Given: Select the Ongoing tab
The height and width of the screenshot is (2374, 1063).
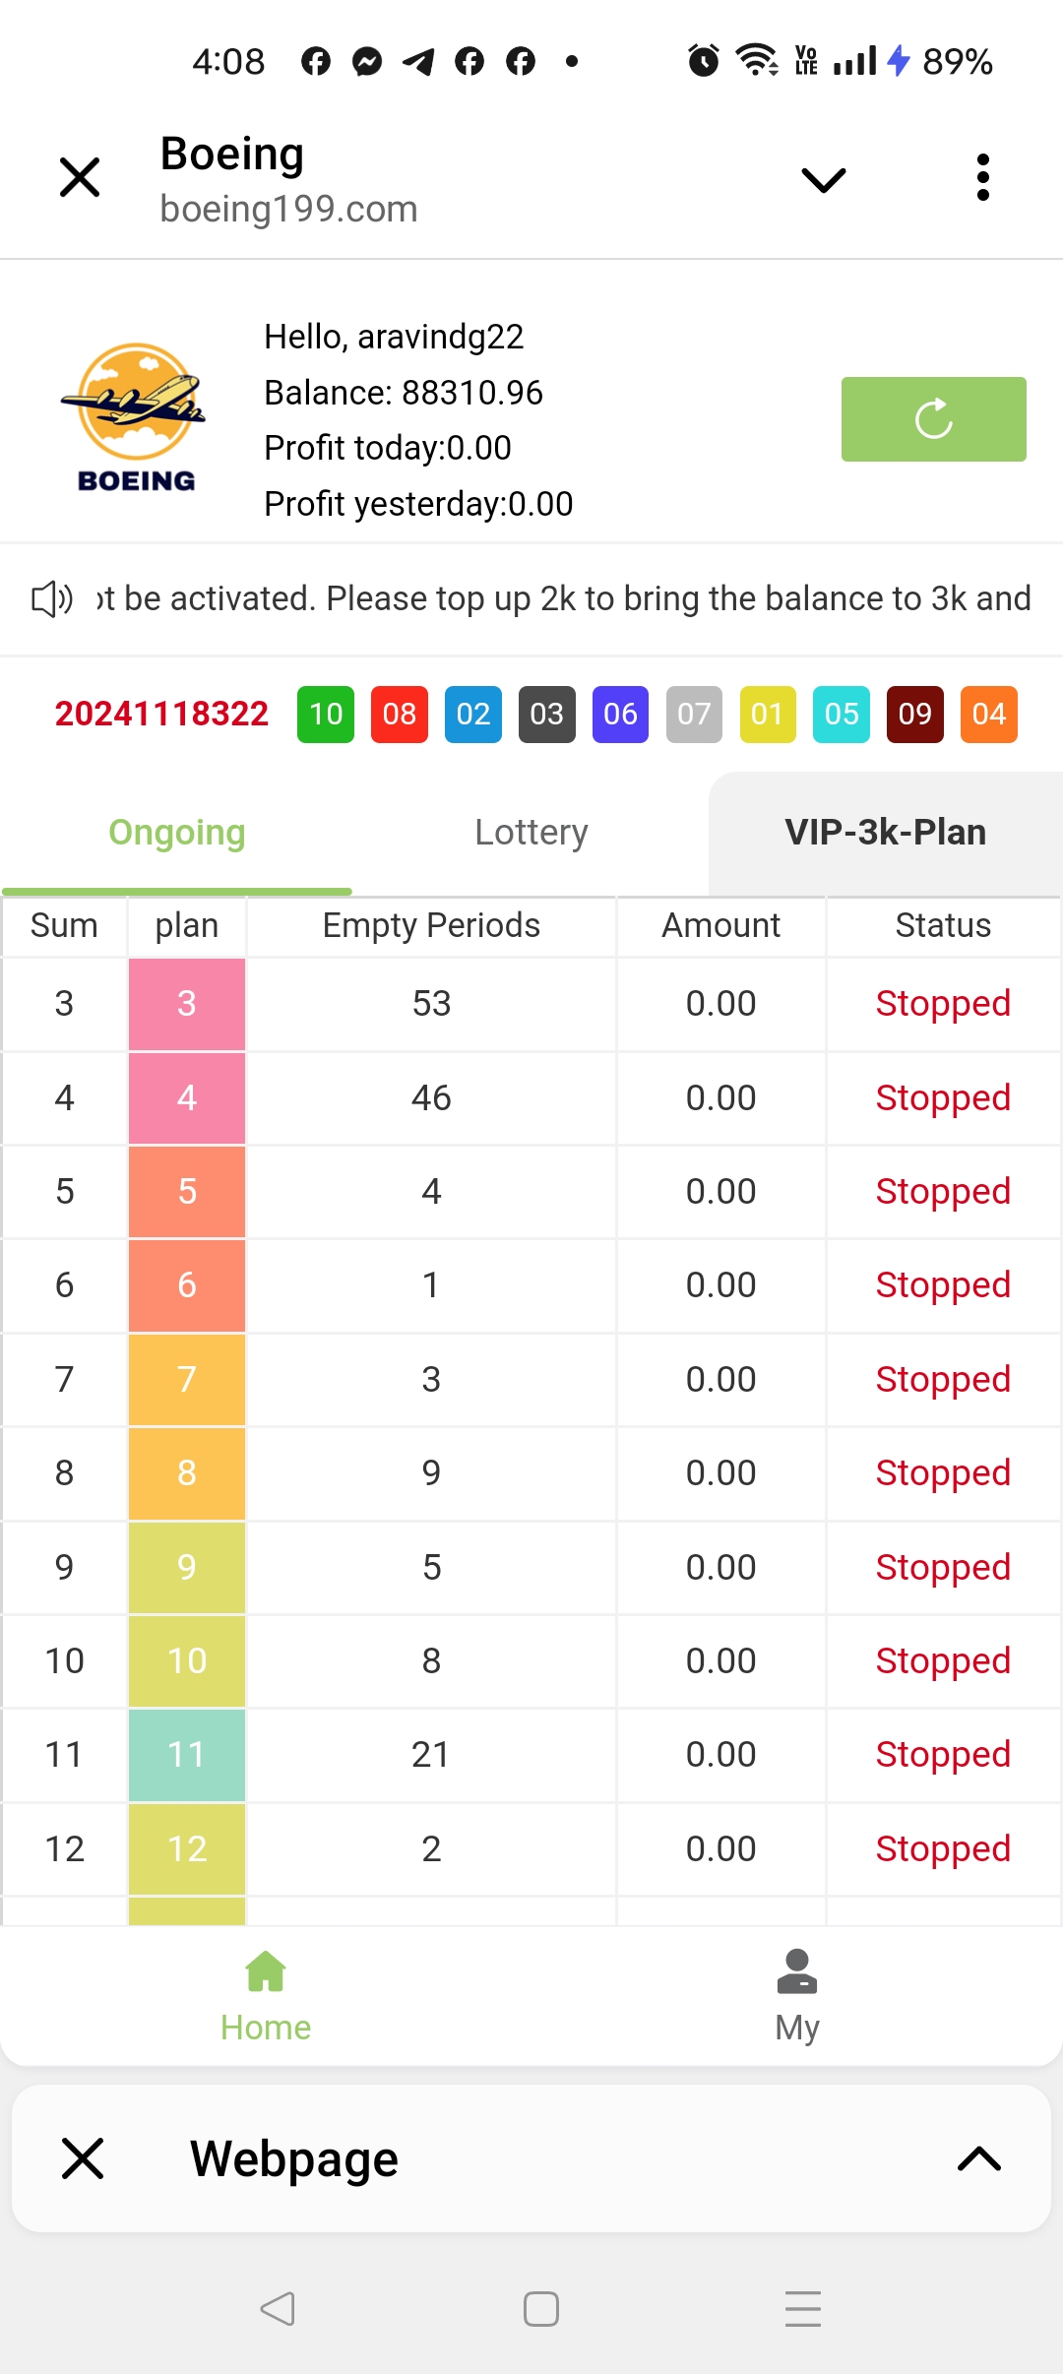Looking at the screenshot, I should coord(177,833).
